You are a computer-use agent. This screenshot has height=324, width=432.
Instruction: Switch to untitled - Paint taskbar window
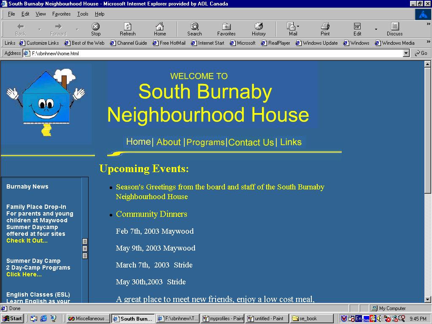(267, 319)
